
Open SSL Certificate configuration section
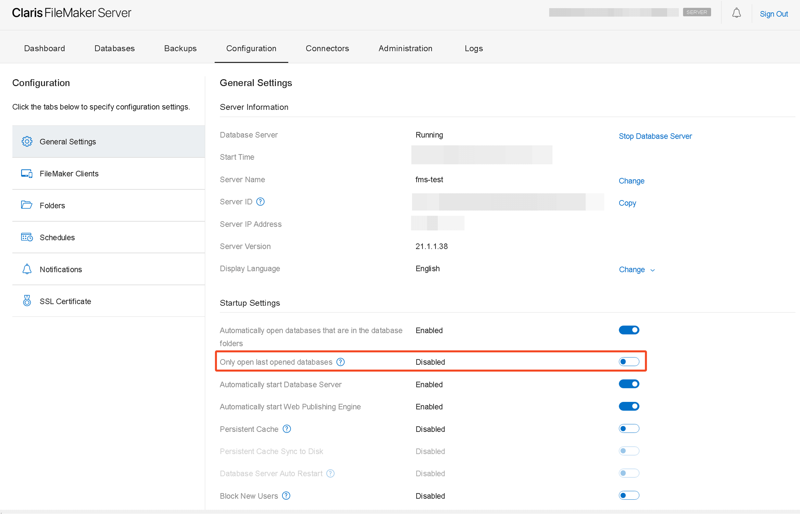[108, 302]
